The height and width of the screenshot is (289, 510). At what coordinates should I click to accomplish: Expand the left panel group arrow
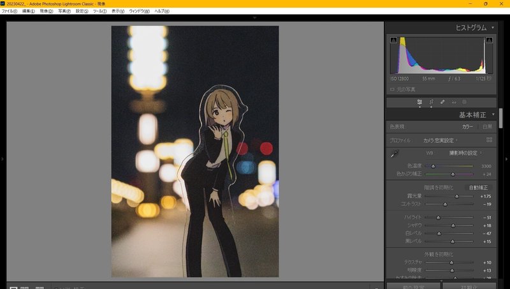click(3, 159)
